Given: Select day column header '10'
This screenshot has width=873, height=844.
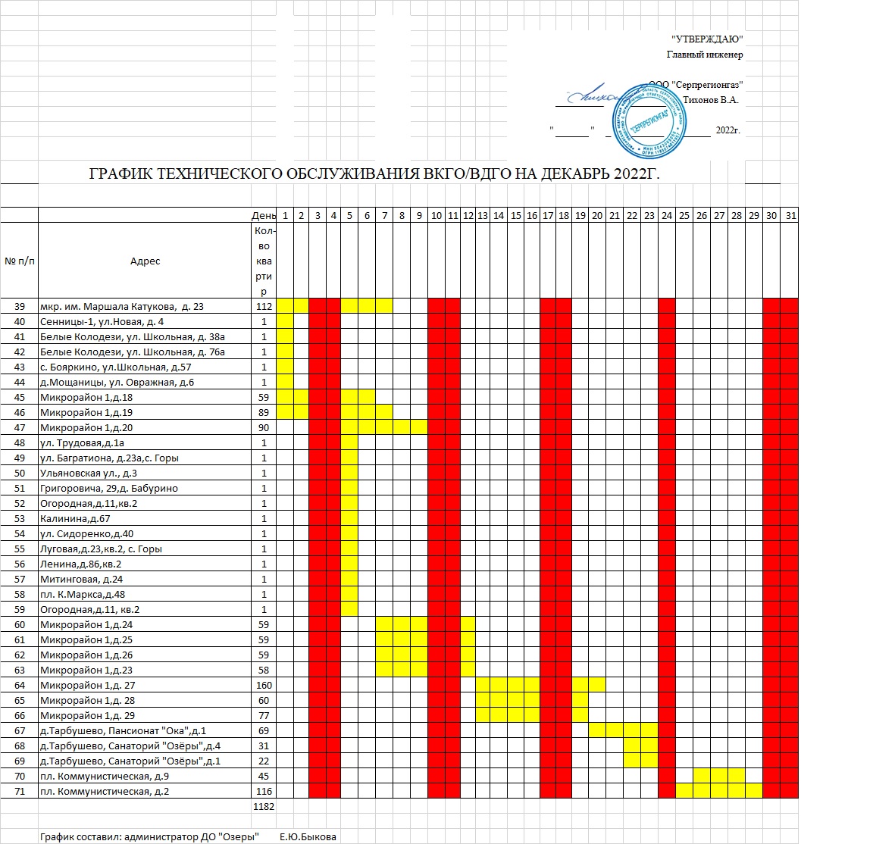Looking at the screenshot, I should [x=436, y=215].
